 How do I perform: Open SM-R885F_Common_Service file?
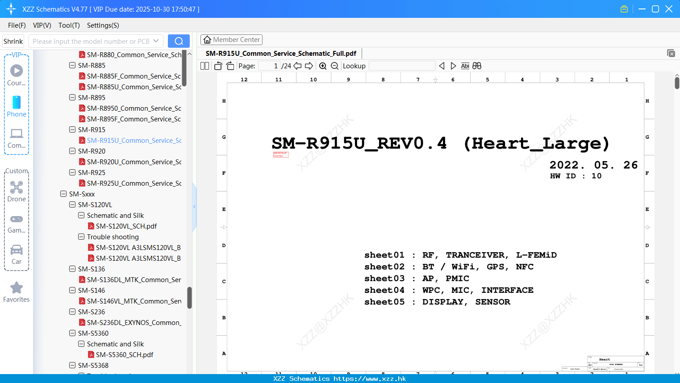tap(134, 76)
